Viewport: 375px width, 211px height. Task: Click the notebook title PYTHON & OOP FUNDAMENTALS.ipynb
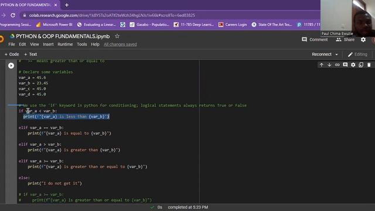pos(63,36)
